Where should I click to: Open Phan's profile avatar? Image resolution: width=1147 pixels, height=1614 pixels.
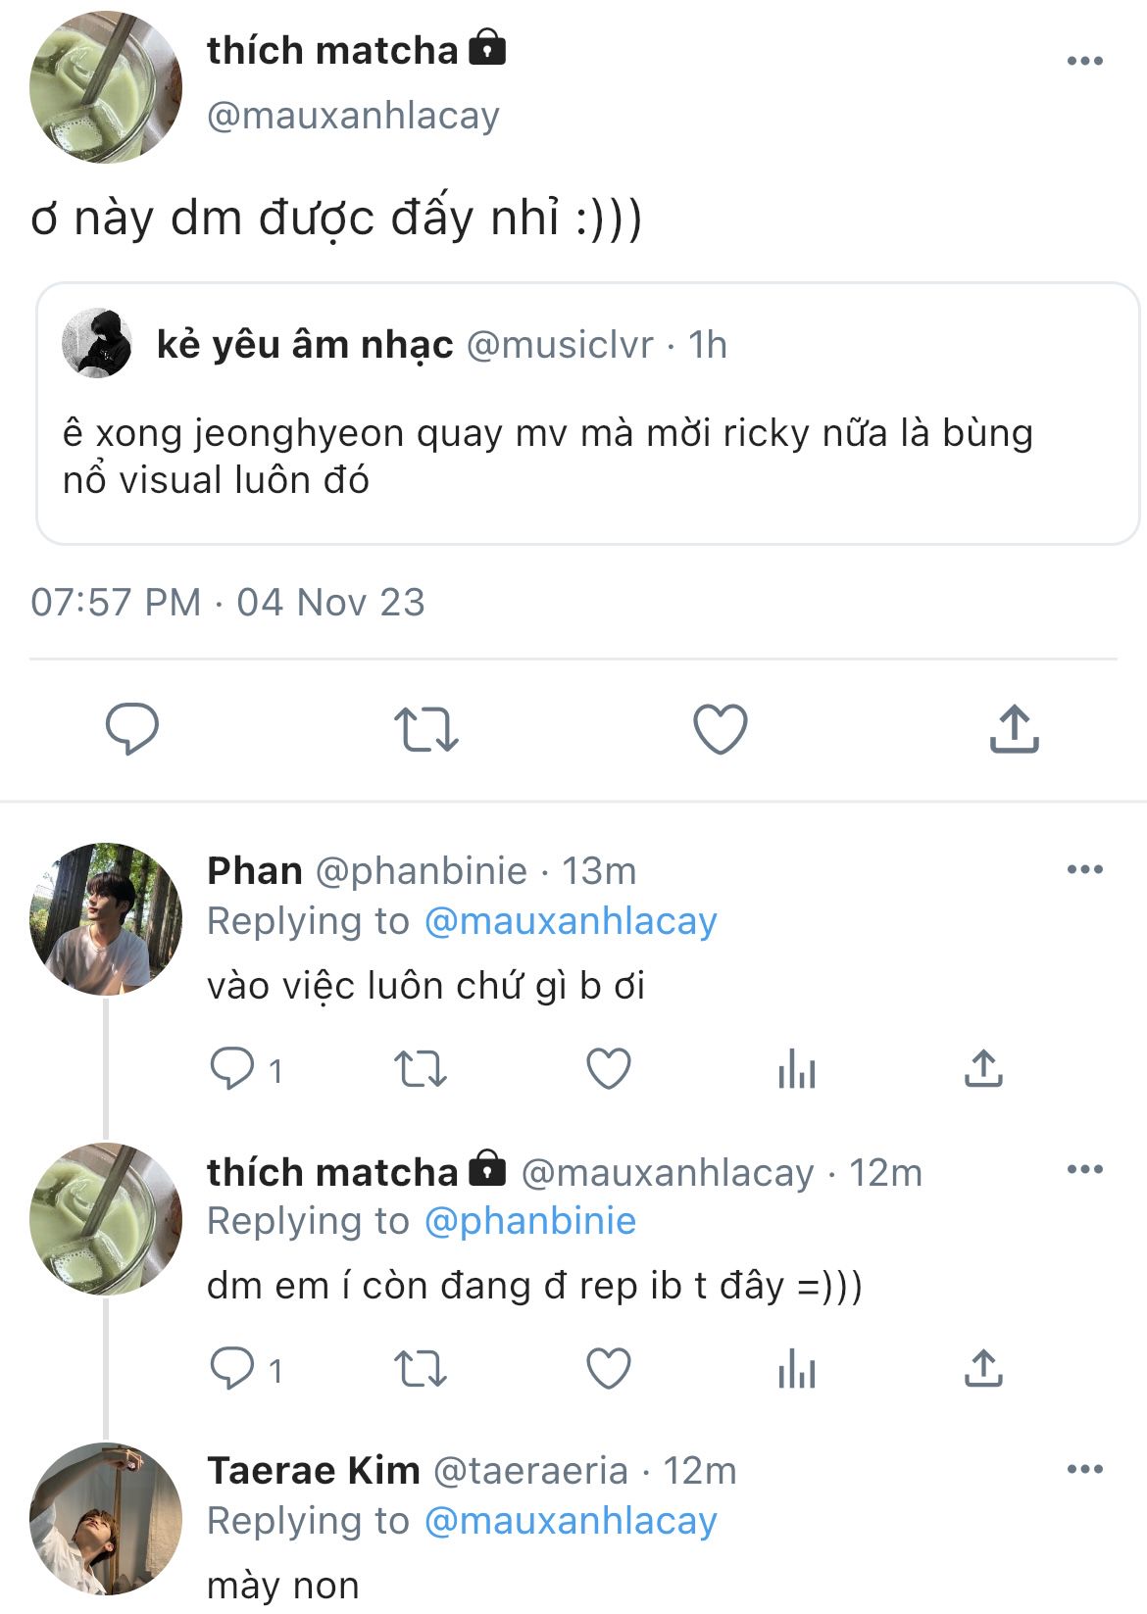pyautogui.click(x=106, y=919)
